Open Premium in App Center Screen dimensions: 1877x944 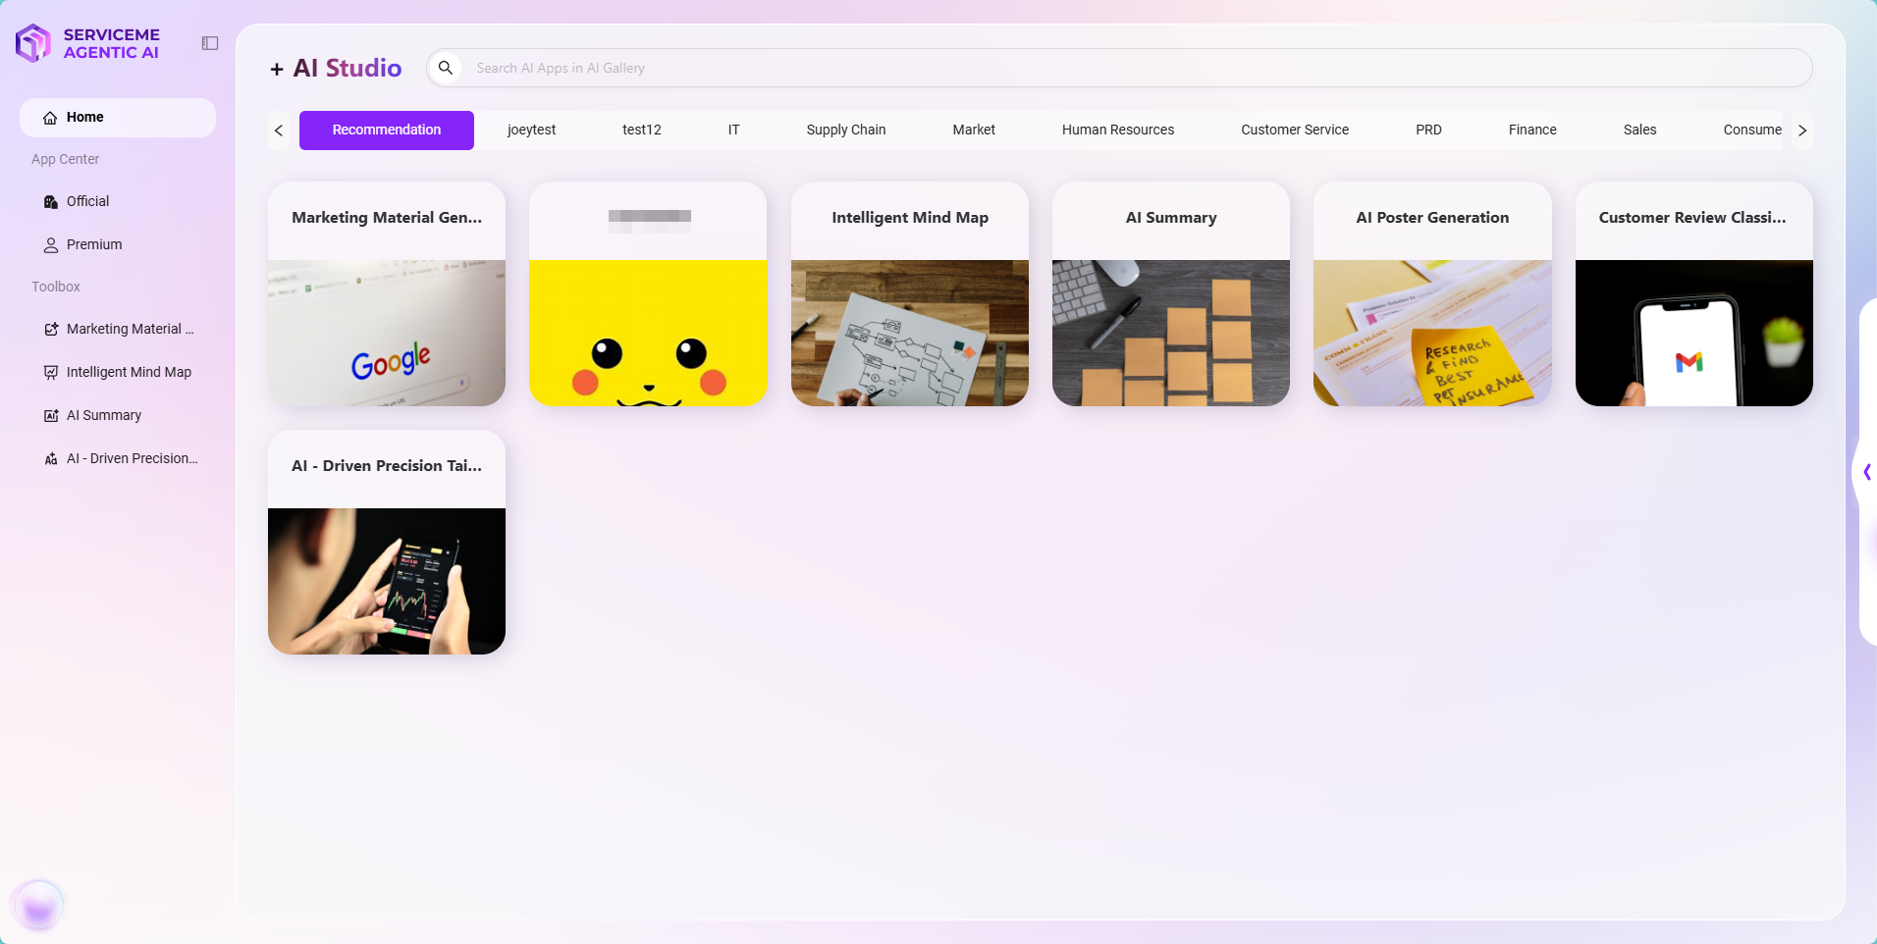pos(118,245)
